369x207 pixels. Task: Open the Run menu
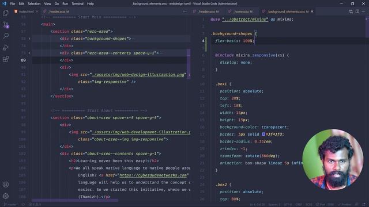coord(65,4)
